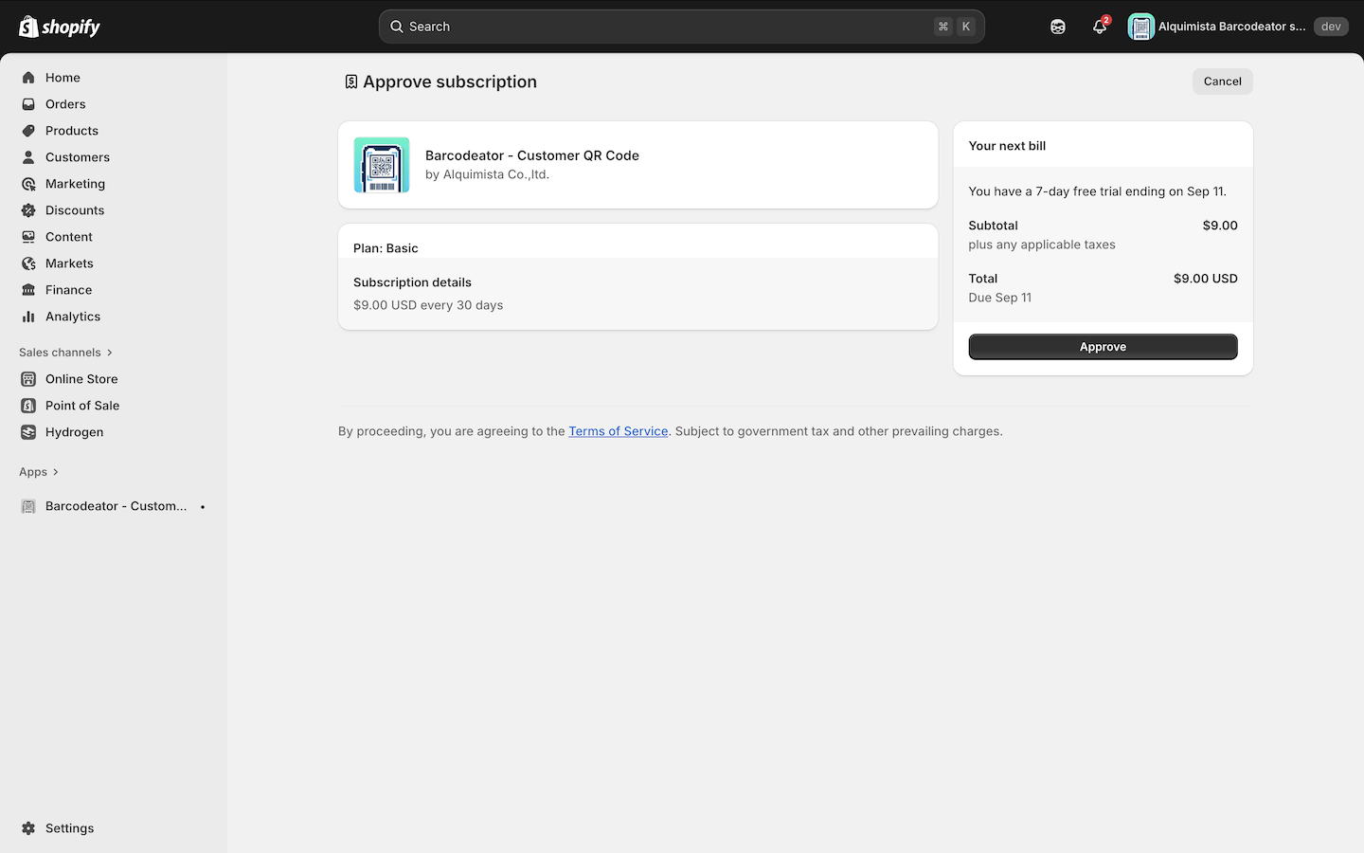Open the notifications bell icon
Image resolution: width=1364 pixels, height=853 pixels.
point(1099,27)
